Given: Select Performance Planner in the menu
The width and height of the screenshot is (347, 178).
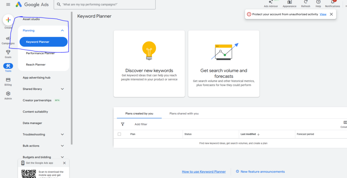Looking at the screenshot, I should tap(40, 53).
